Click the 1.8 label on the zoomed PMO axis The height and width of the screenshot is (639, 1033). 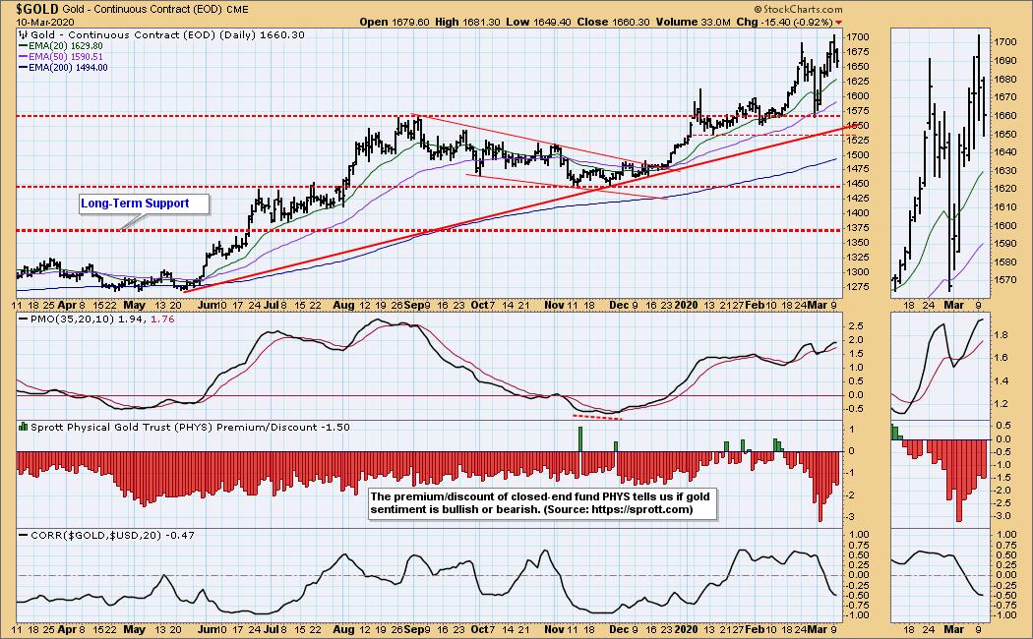click(1001, 335)
